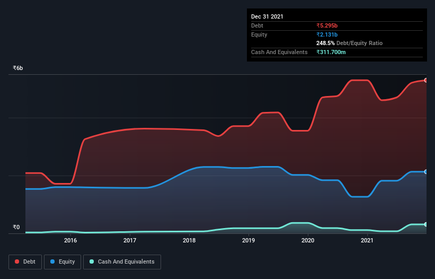Select the 2020 x-axis label

coord(308,240)
